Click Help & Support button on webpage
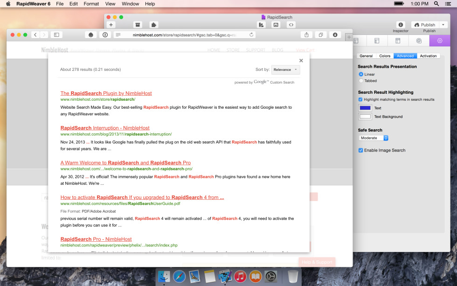This screenshot has width=457, height=286. pos(317,262)
